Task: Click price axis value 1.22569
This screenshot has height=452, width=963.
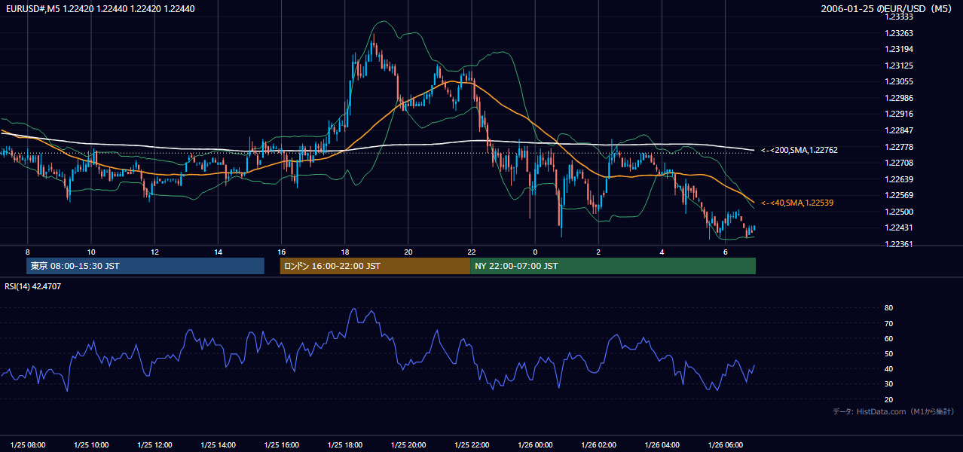Action: tap(899, 196)
